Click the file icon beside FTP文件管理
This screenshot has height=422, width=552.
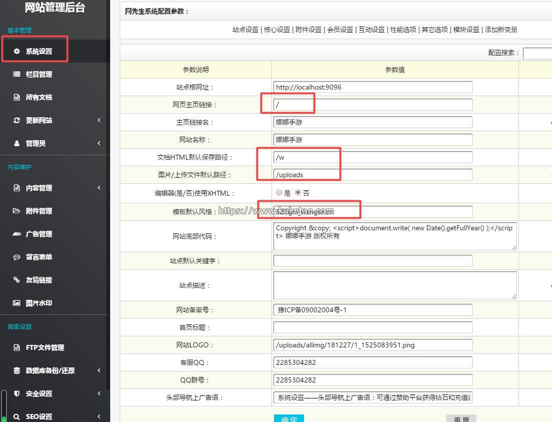coord(17,348)
